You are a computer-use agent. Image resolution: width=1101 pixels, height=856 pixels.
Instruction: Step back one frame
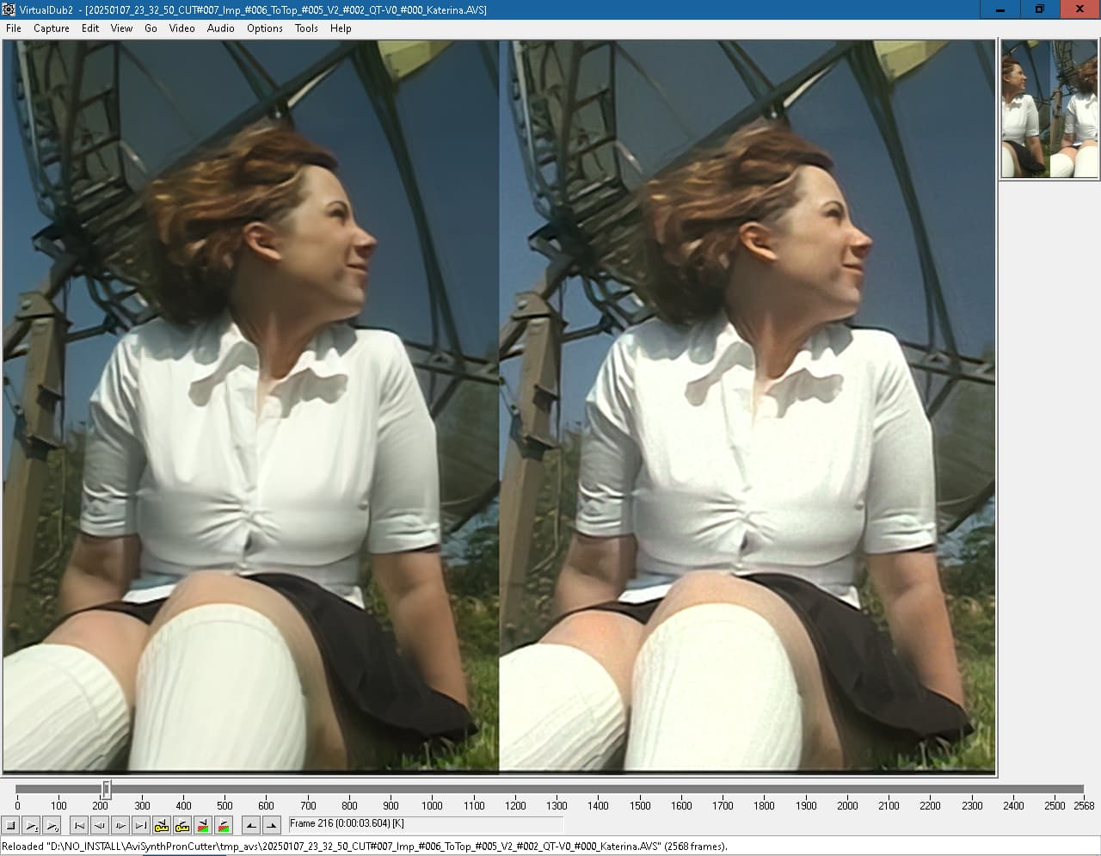pyautogui.click(x=100, y=826)
